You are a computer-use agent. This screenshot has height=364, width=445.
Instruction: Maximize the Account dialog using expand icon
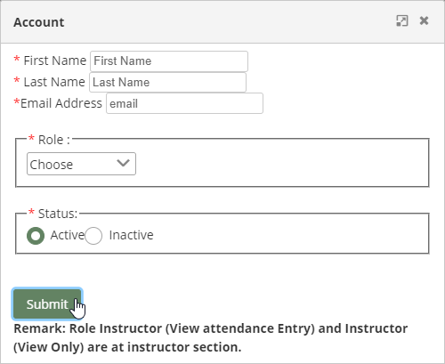click(402, 20)
